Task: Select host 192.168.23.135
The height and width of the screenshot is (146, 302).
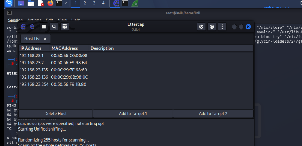Action: click(x=136, y=70)
